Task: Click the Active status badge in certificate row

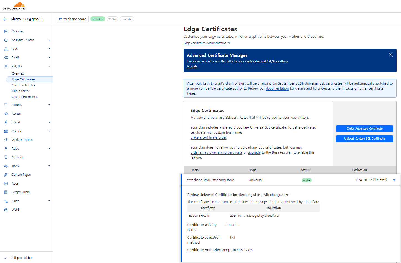Action: [x=307, y=180]
